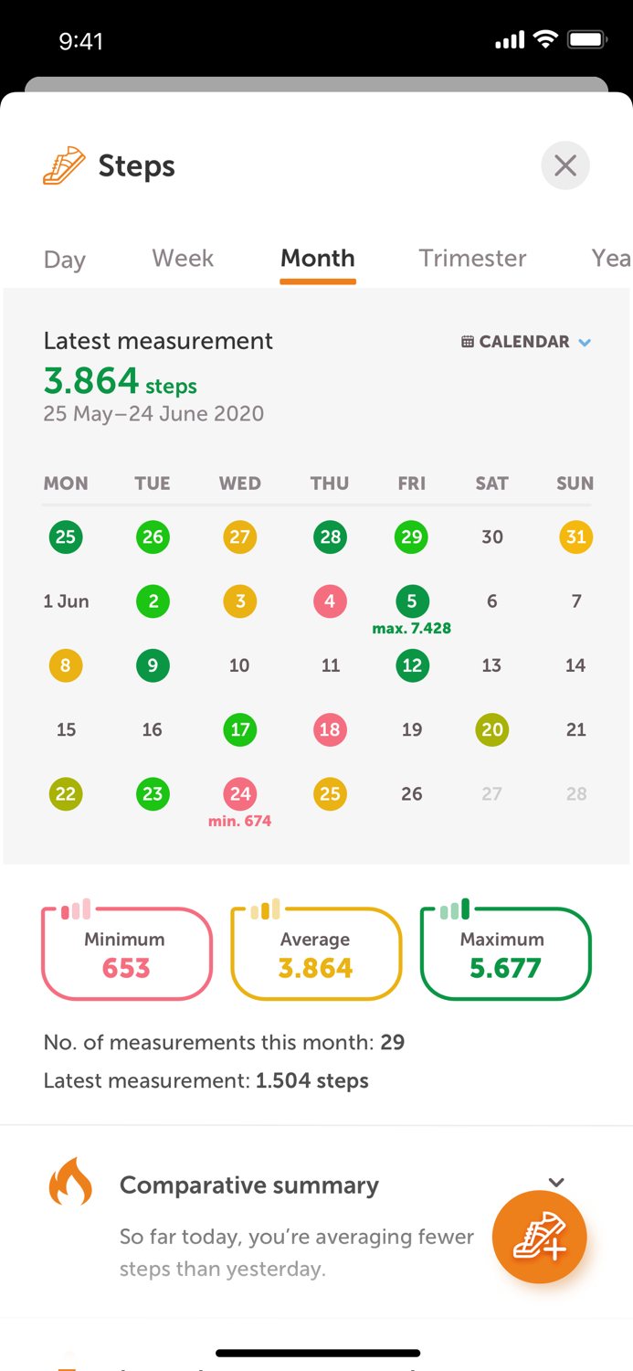Tap the home indicator bar at bottom

316,1354
